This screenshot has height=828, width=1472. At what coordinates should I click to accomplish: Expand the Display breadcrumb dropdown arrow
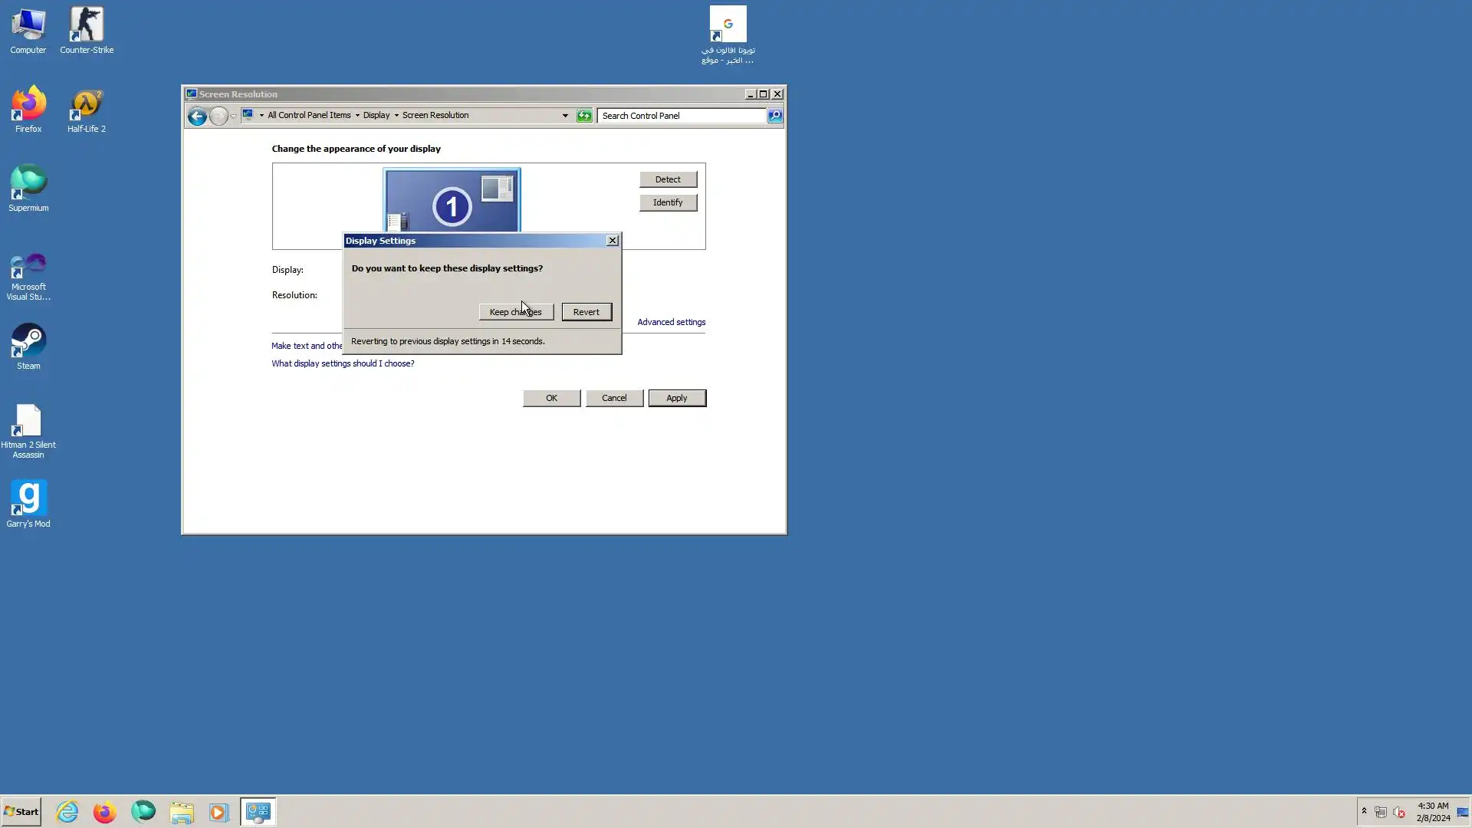tap(396, 116)
